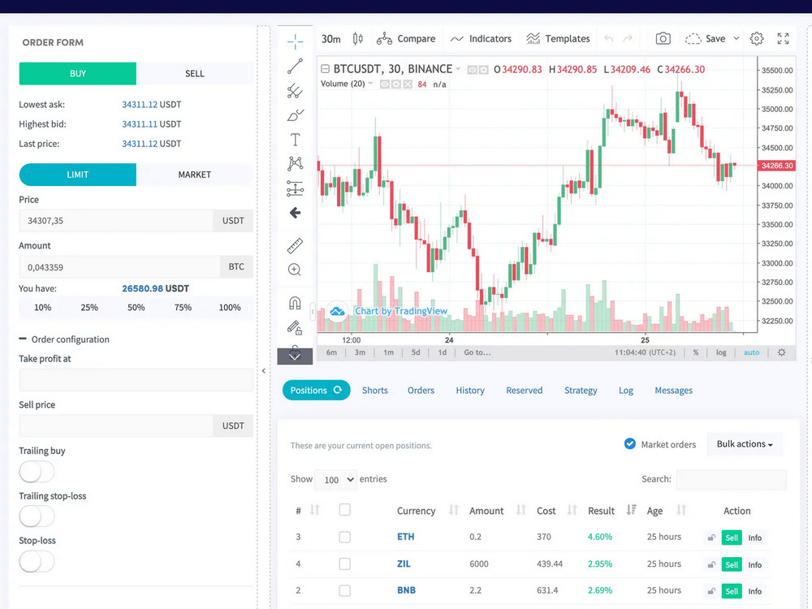Select the ruler measure tool

click(296, 245)
